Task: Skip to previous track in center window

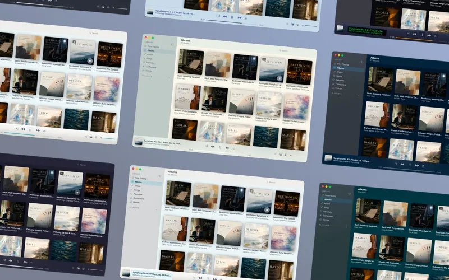Action: (213, 147)
